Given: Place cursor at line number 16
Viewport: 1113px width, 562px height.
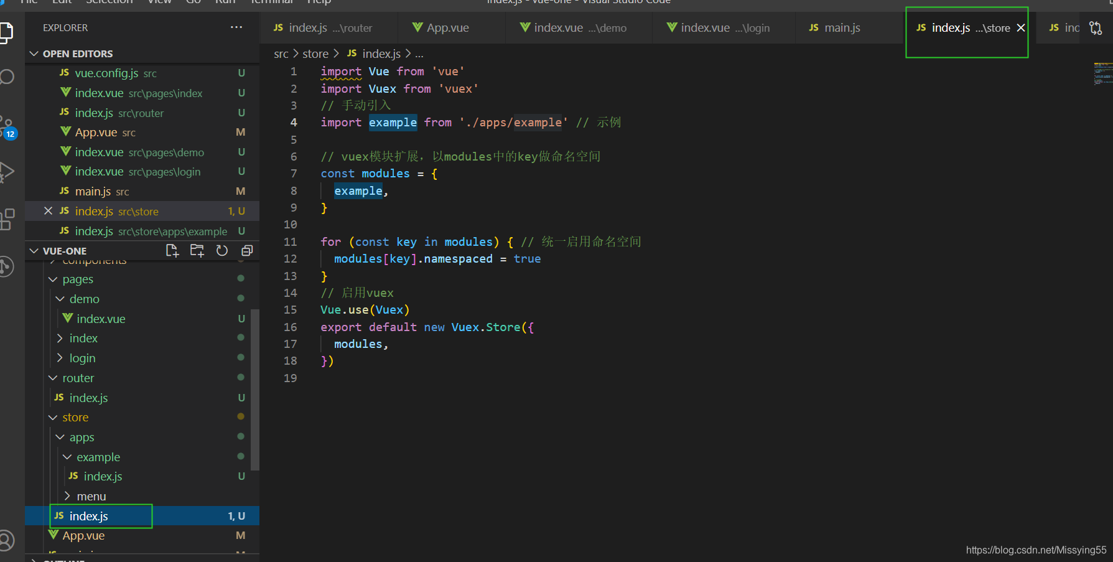Looking at the screenshot, I should pyautogui.click(x=291, y=327).
